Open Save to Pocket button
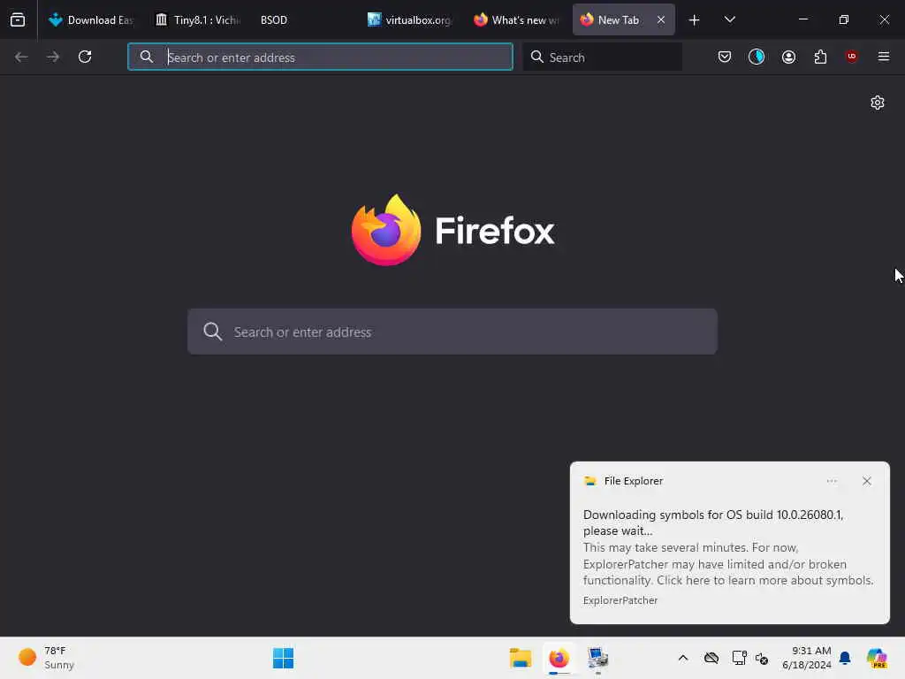Viewport: 905px width, 679px height. tap(725, 57)
